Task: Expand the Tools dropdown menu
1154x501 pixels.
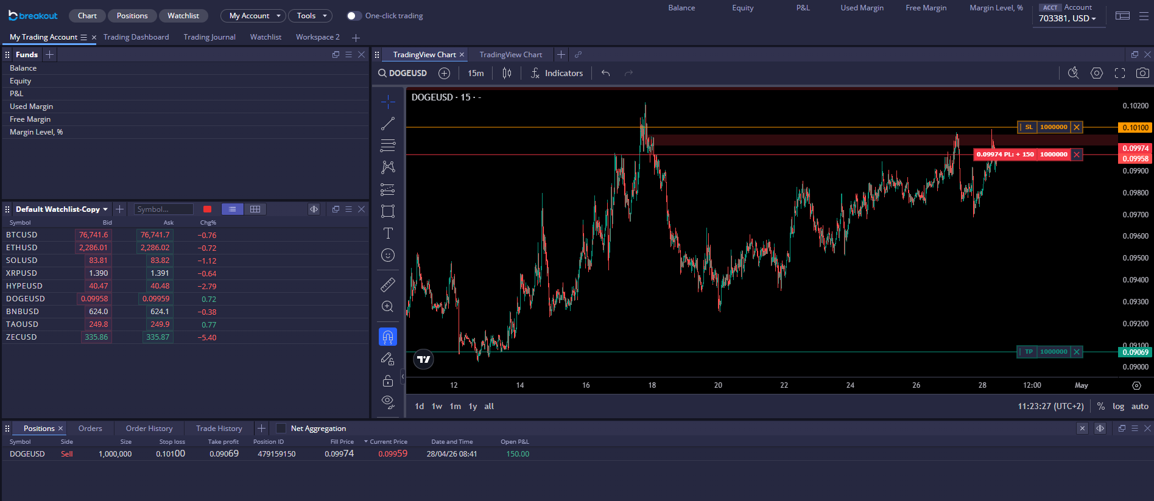Action: pyautogui.click(x=311, y=16)
